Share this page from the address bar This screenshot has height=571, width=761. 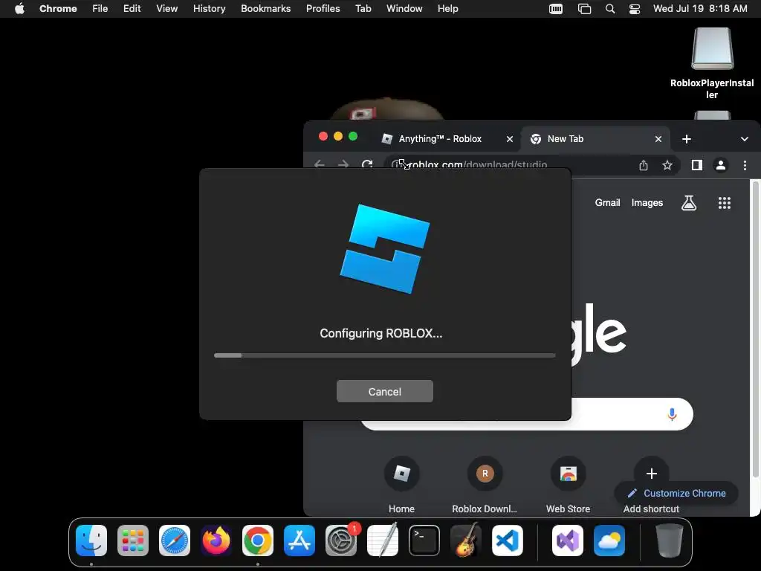643,165
